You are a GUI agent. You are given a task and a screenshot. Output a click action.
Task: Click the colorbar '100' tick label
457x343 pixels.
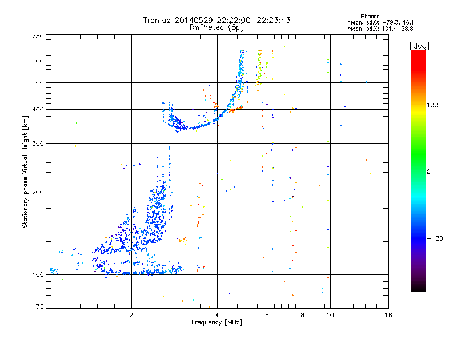click(x=432, y=105)
